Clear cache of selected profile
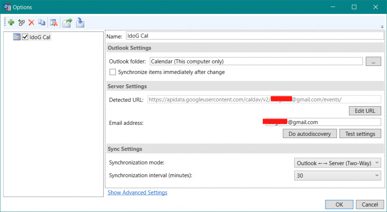This screenshot has height=212, width=387. (53, 22)
